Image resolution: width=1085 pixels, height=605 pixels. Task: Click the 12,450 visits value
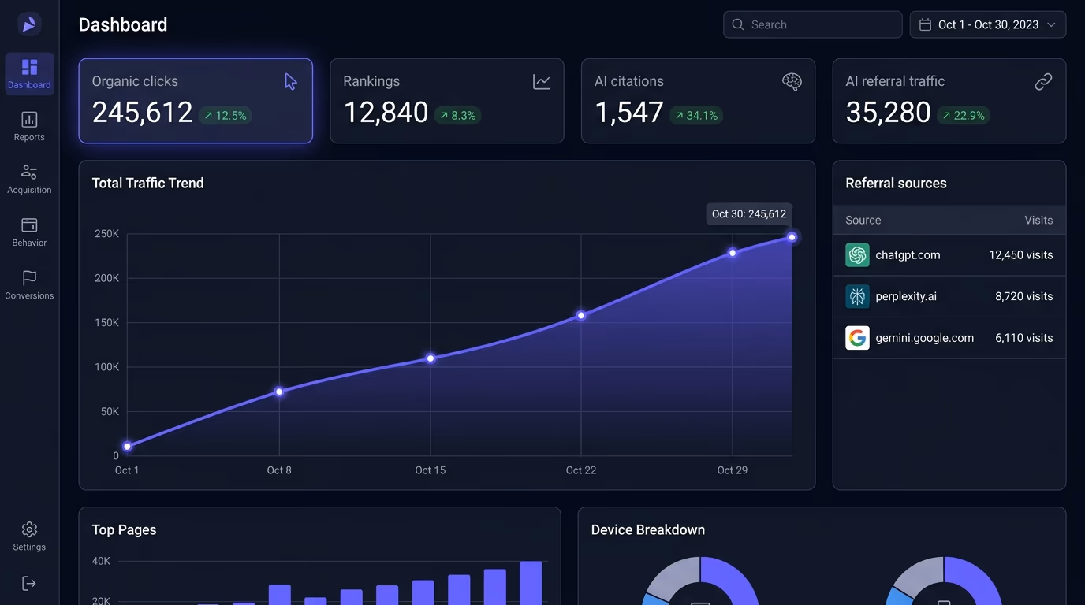(1021, 255)
